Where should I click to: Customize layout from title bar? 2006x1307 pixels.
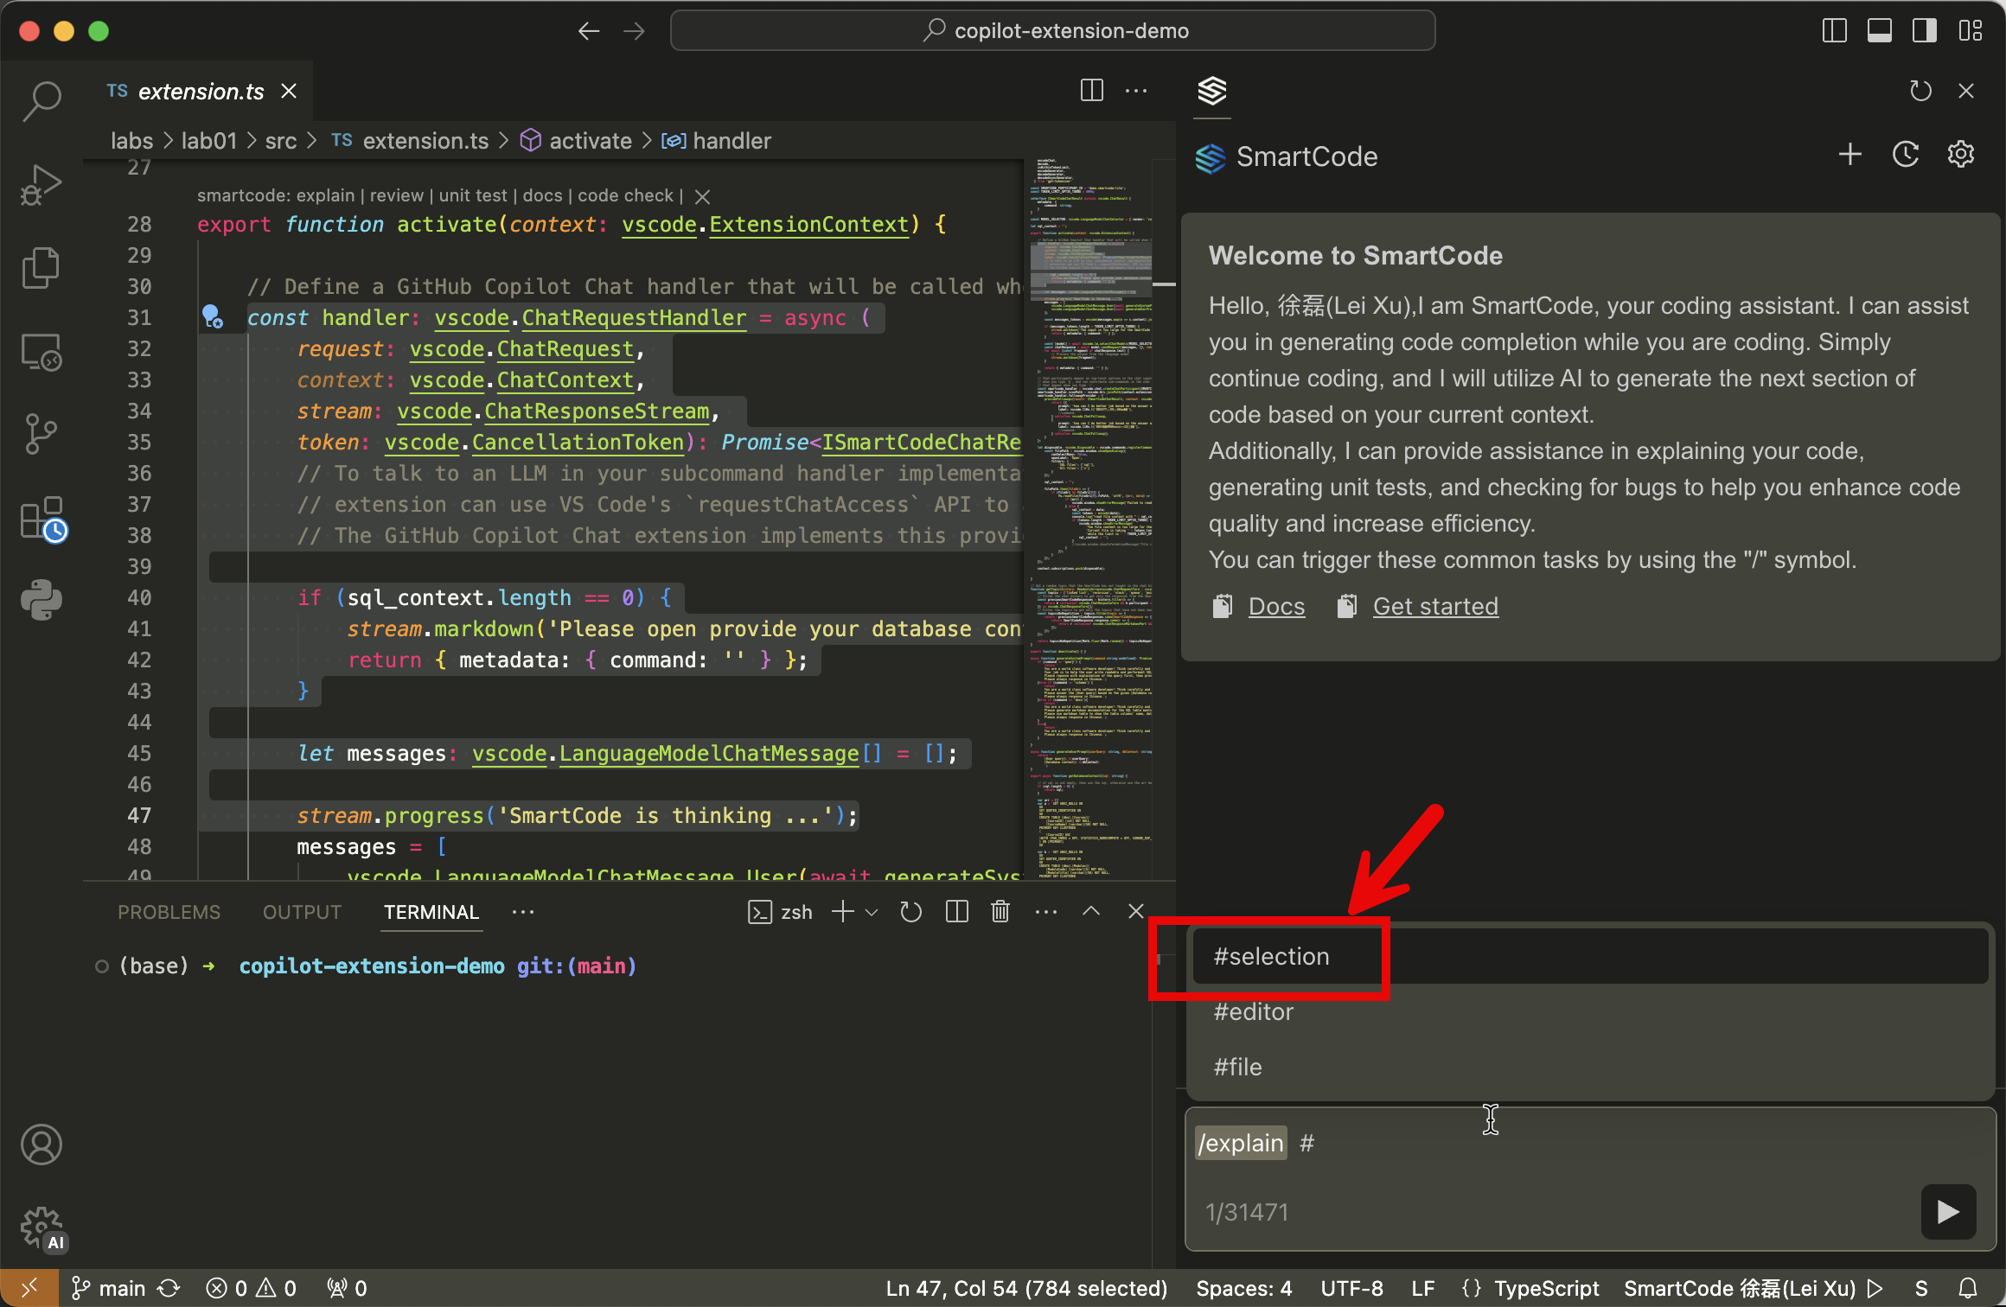(1971, 31)
